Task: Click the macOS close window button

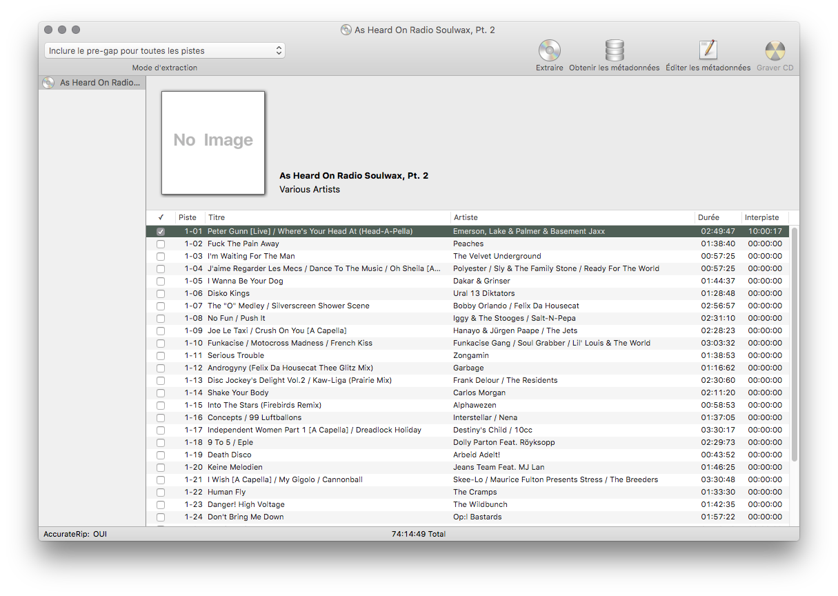Action: coord(48,30)
